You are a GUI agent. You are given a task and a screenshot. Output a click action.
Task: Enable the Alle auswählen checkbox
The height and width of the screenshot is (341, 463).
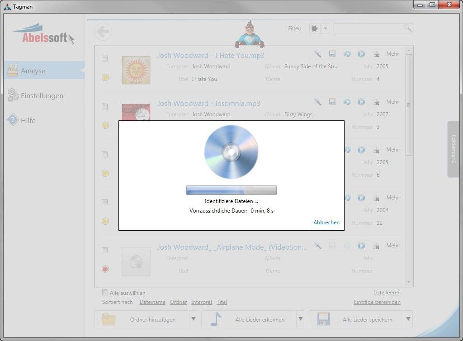pos(105,293)
